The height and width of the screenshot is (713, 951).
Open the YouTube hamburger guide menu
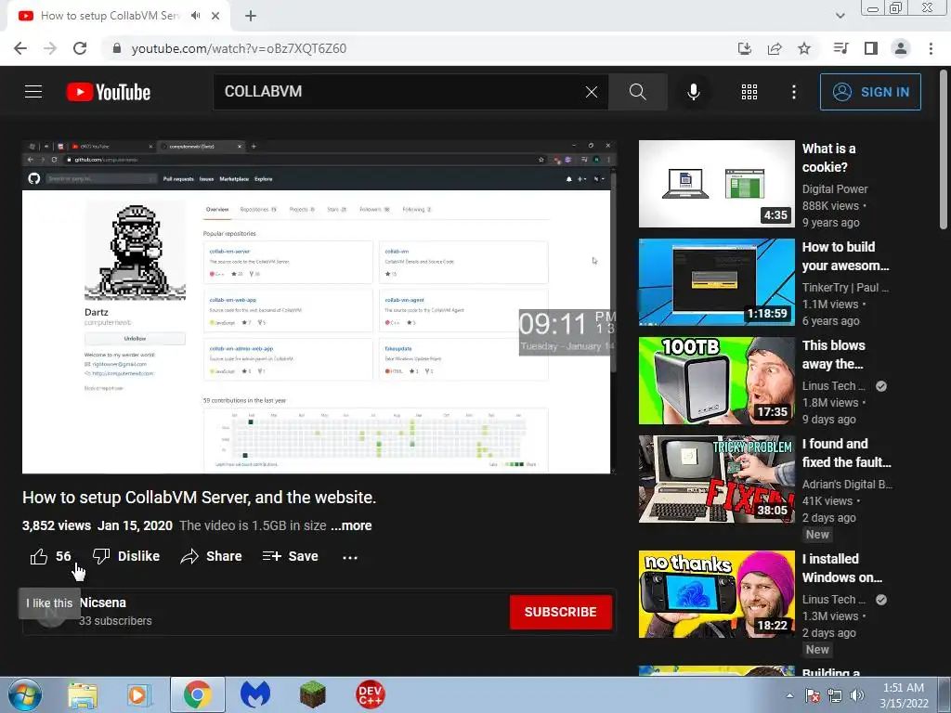pyautogui.click(x=33, y=92)
